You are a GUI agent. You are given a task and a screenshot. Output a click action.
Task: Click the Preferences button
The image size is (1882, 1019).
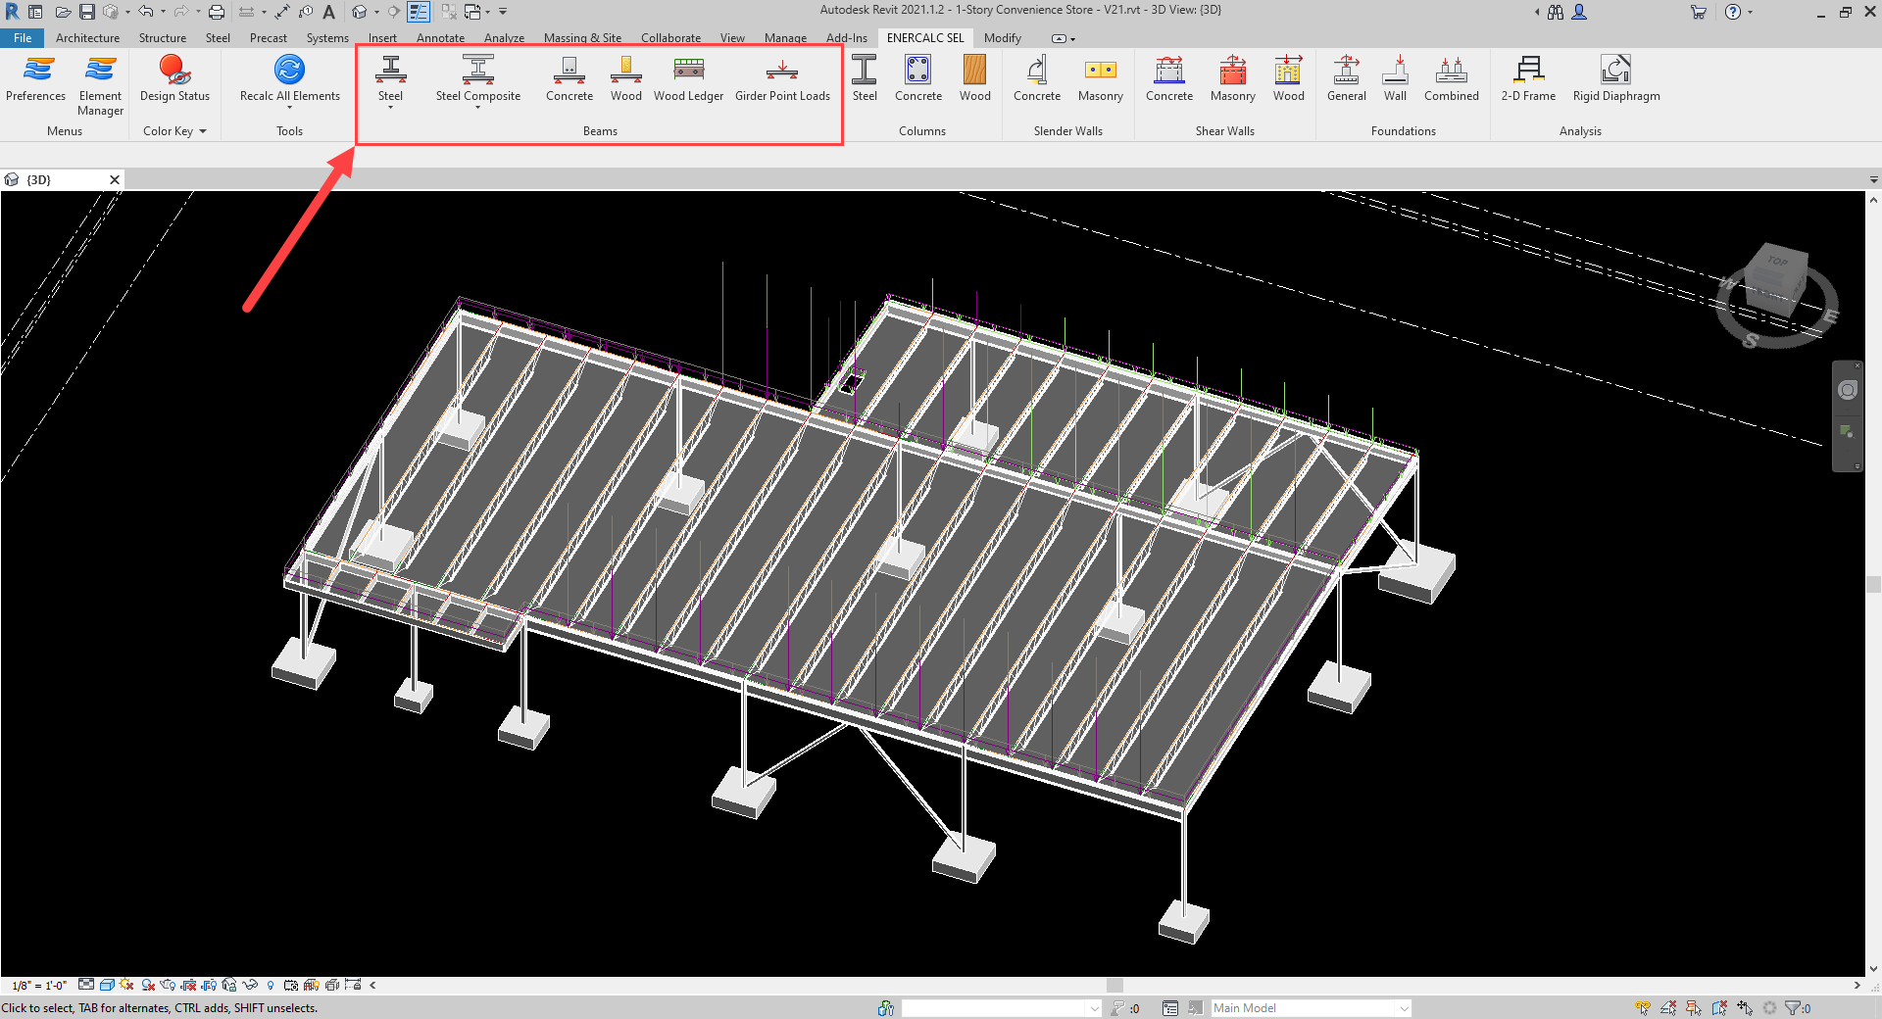point(36,78)
